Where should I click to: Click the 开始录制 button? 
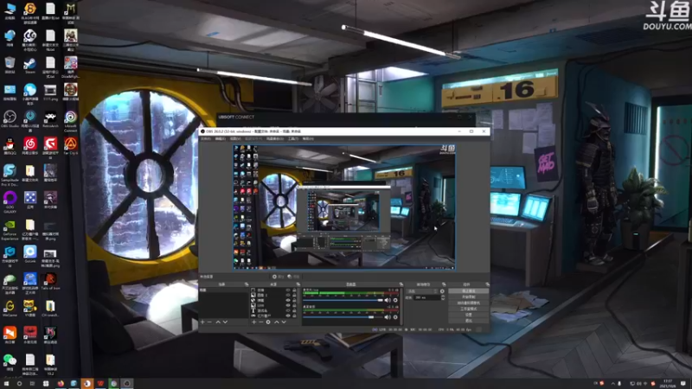pos(468,297)
